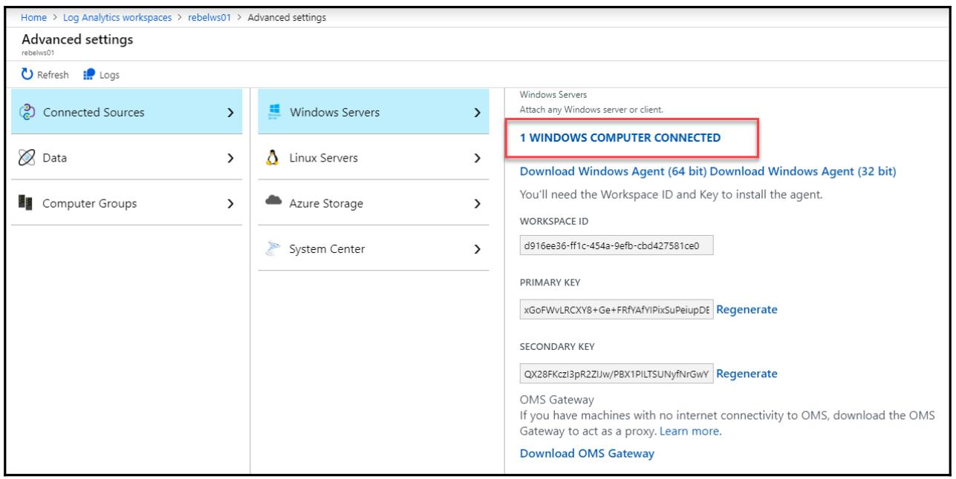Expand the Computer Groups chevron arrow

pos(230,203)
